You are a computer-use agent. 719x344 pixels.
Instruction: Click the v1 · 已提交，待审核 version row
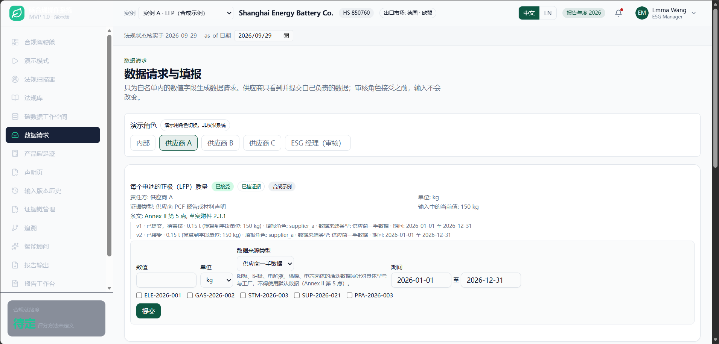304,226
